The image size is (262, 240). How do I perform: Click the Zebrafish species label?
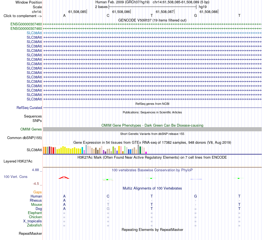(34, 225)
